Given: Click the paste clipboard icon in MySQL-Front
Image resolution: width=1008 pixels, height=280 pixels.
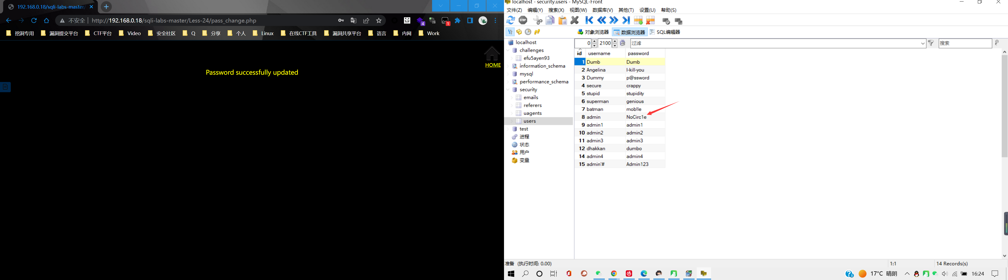Looking at the screenshot, I should click(x=563, y=20).
